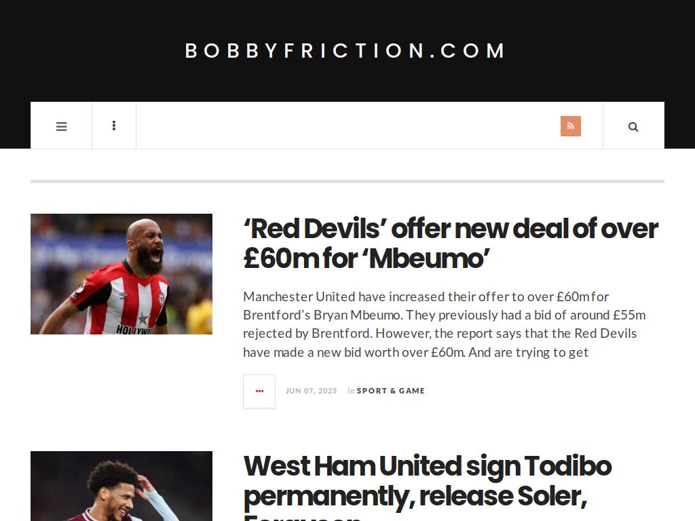Click '£60m' in the first headline
This screenshot has width=695, height=521.
tap(281, 258)
